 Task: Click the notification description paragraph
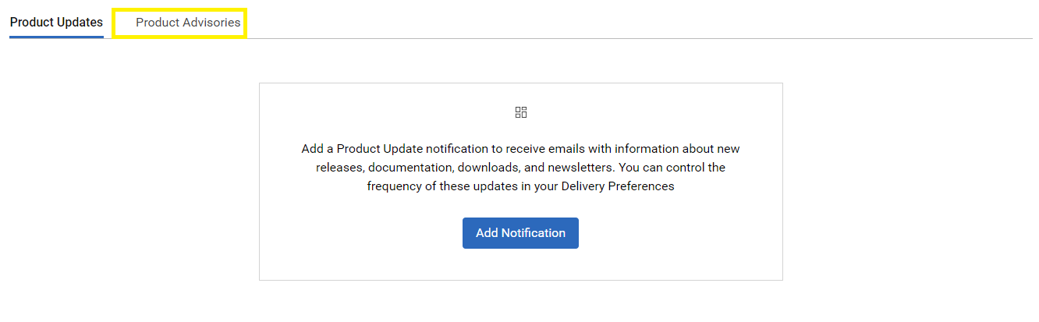pyautogui.click(x=520, y=168)
